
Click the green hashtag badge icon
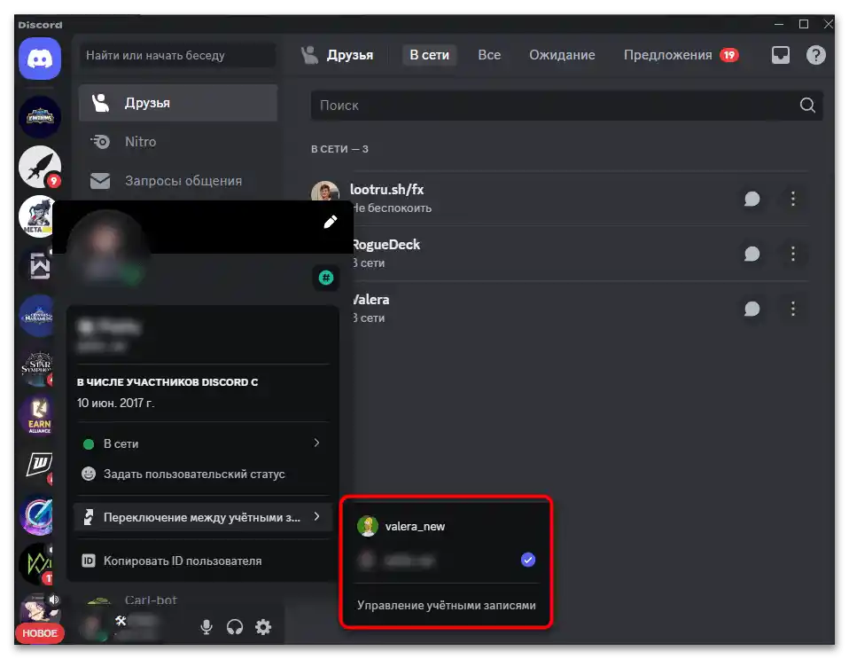click(x=326, y=278)
